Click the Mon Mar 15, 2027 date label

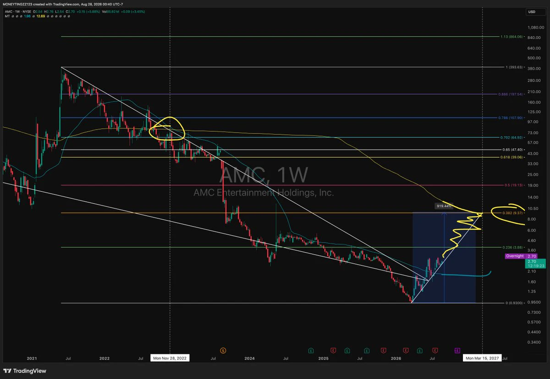tap(482, 358)
